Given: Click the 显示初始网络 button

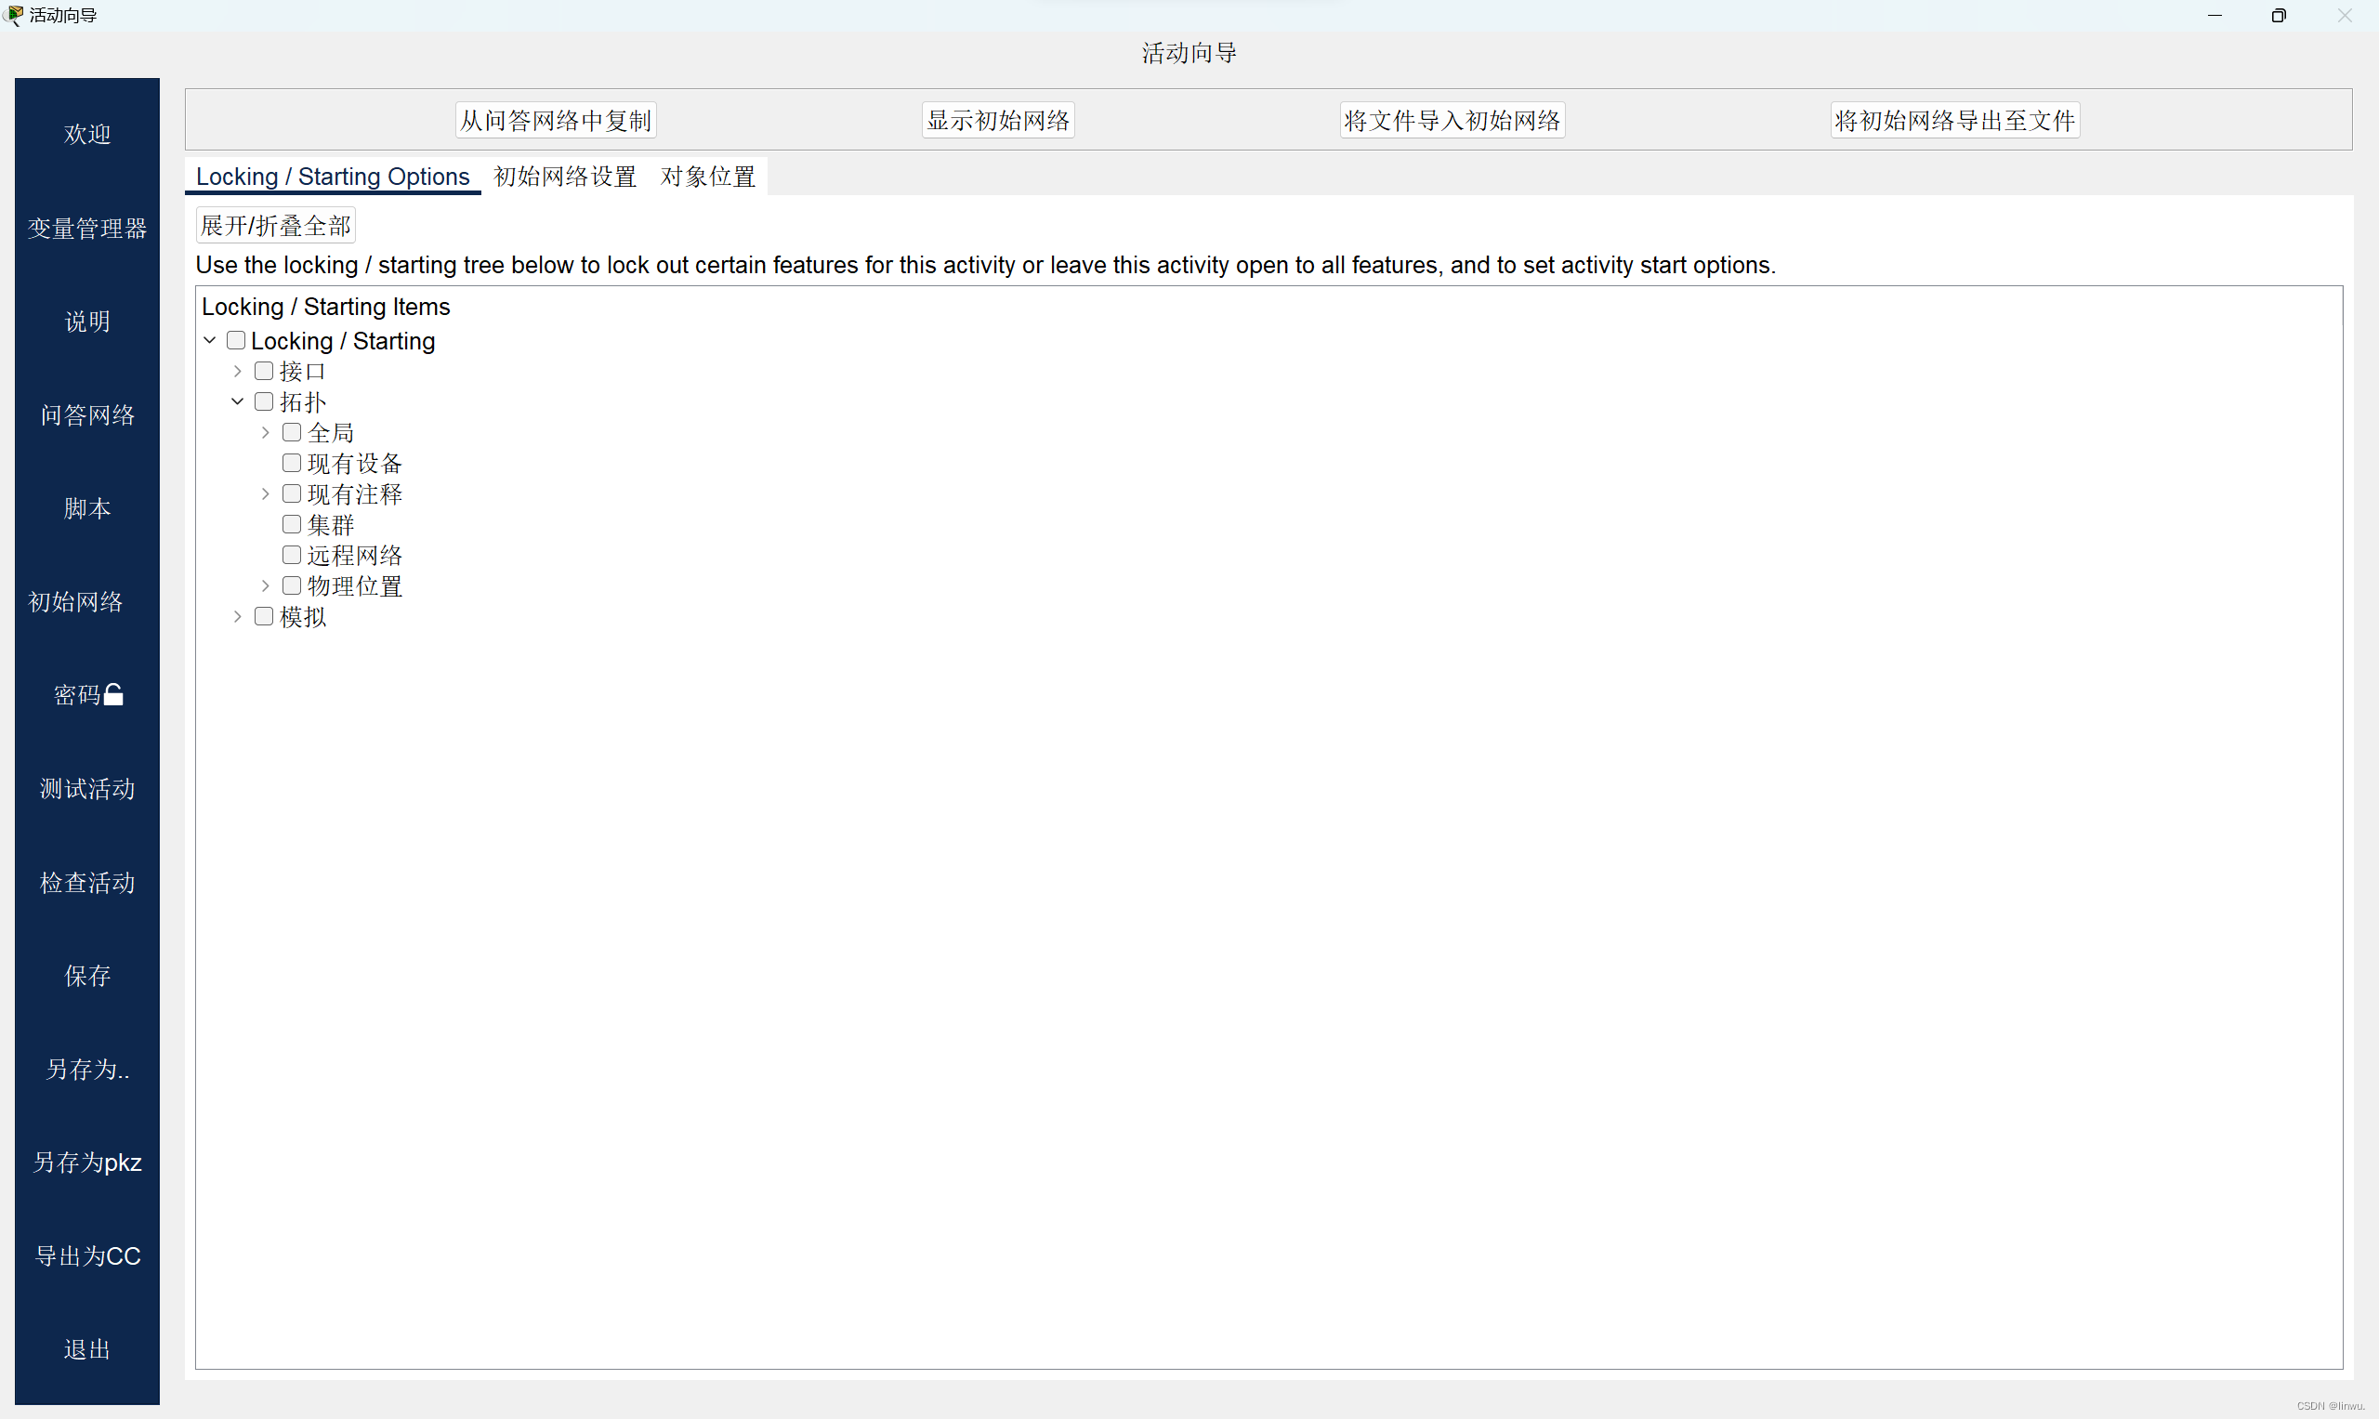Looking at the screenshot, I should tap(997, 120).
